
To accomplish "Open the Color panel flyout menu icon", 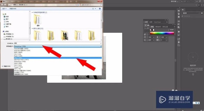I will click(x=174, y=27).
